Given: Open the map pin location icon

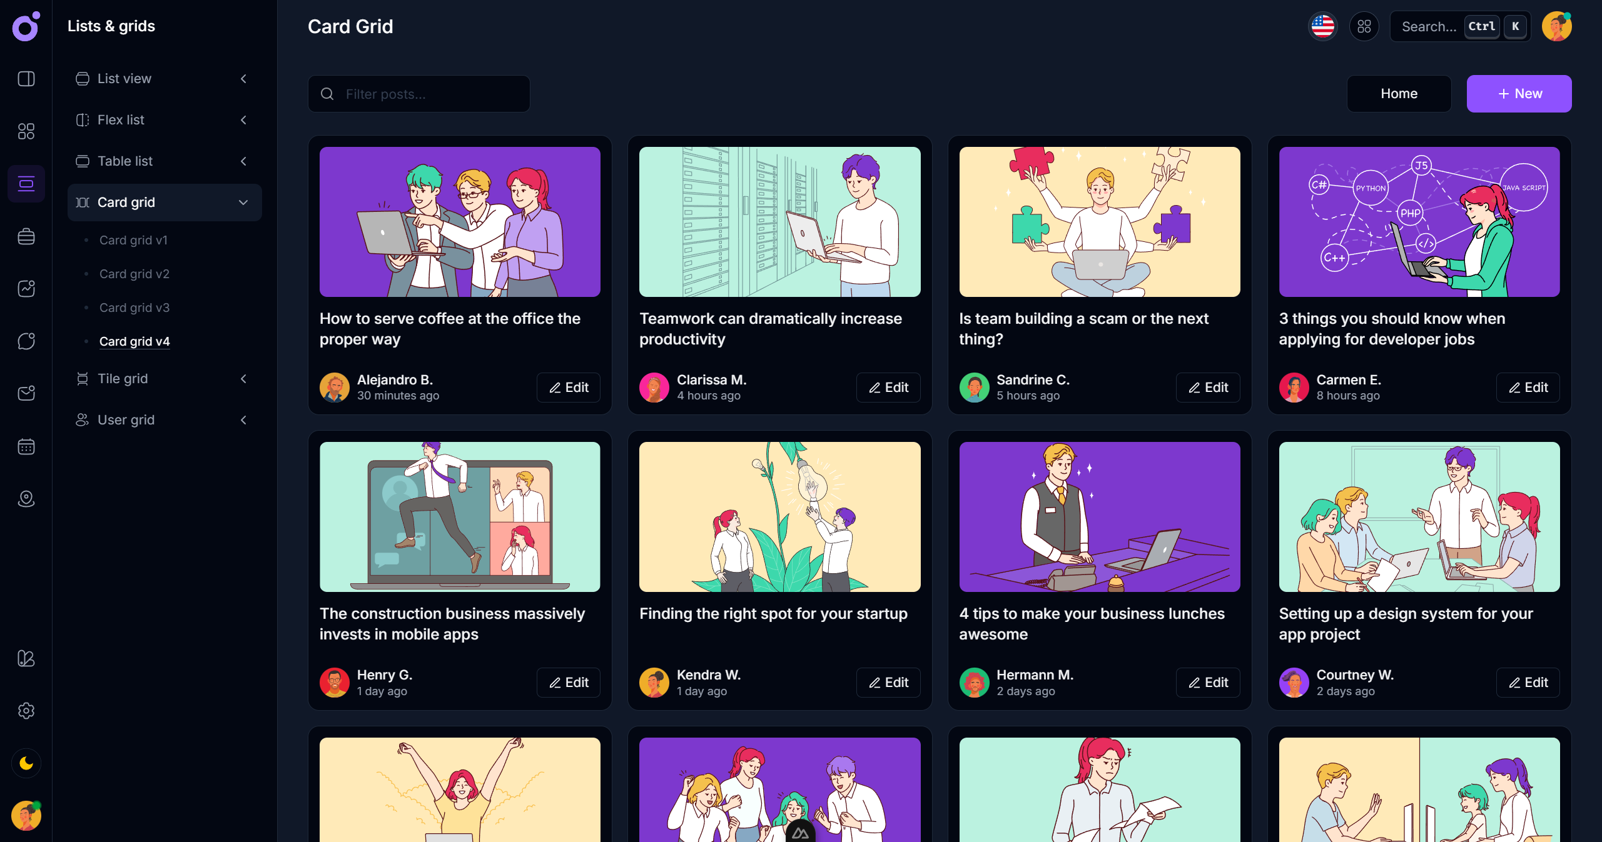Looking at the screenshot, I should pyautogui.click(x=26, y=499).
